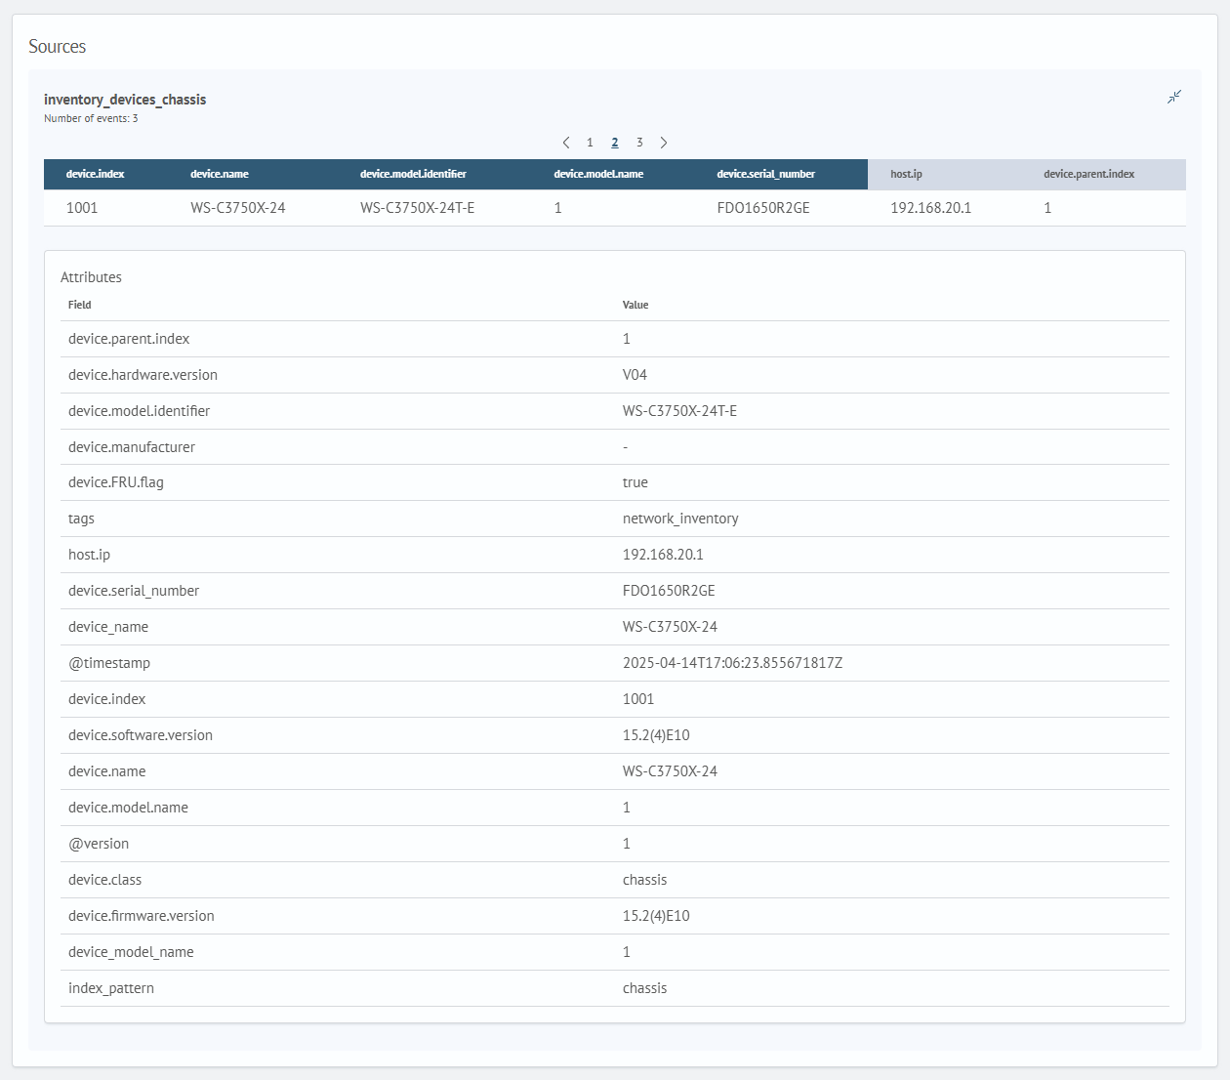Screen dimensions: 1230x1080
Task: Select host.ip attribute field
Action: (89, 555)
